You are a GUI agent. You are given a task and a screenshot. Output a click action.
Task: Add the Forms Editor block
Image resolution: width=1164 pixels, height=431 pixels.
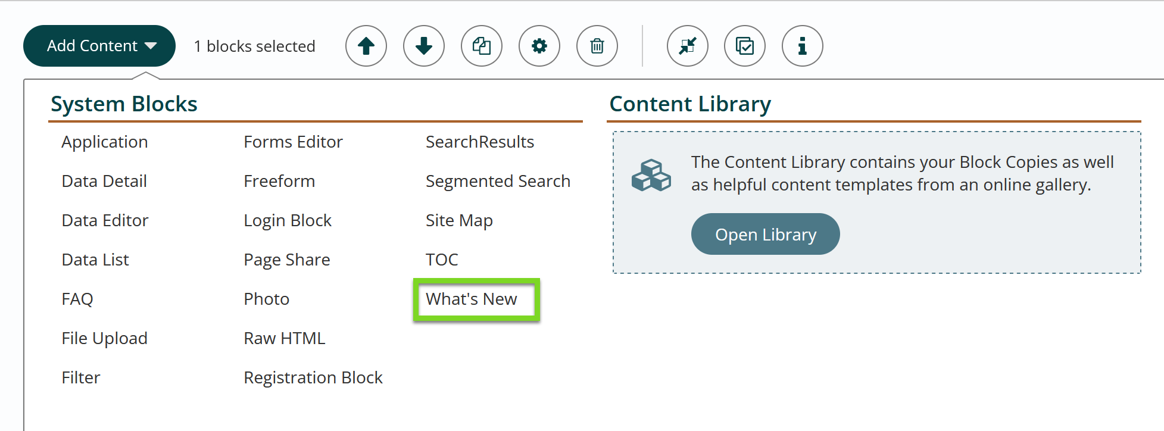pyautogui.click(x=293, y=142)
